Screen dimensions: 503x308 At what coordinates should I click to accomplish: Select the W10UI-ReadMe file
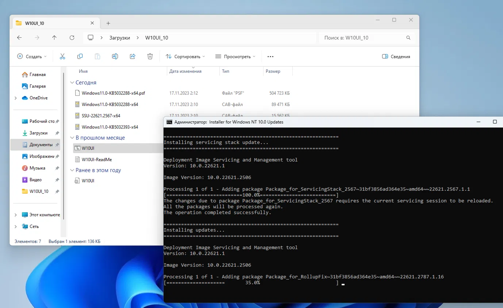[97, 159]
